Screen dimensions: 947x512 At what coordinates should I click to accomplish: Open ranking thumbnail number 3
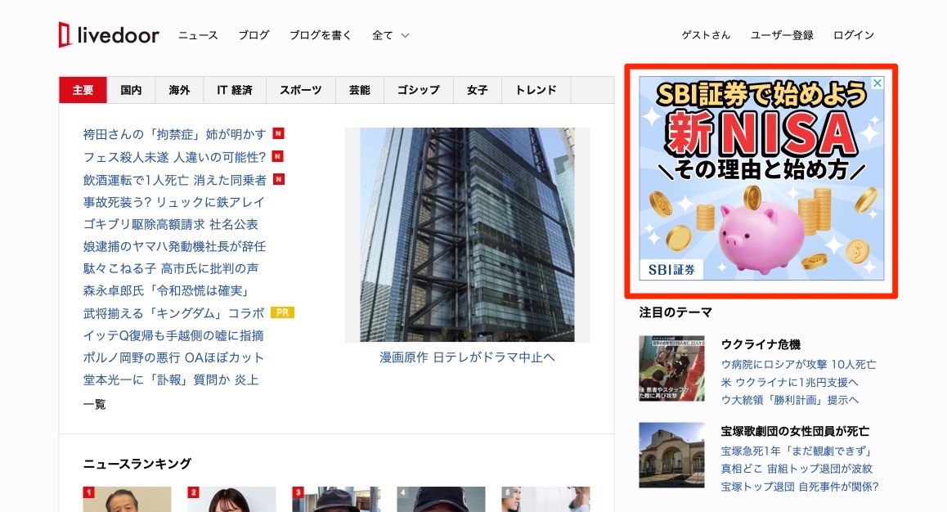[336, 499]
